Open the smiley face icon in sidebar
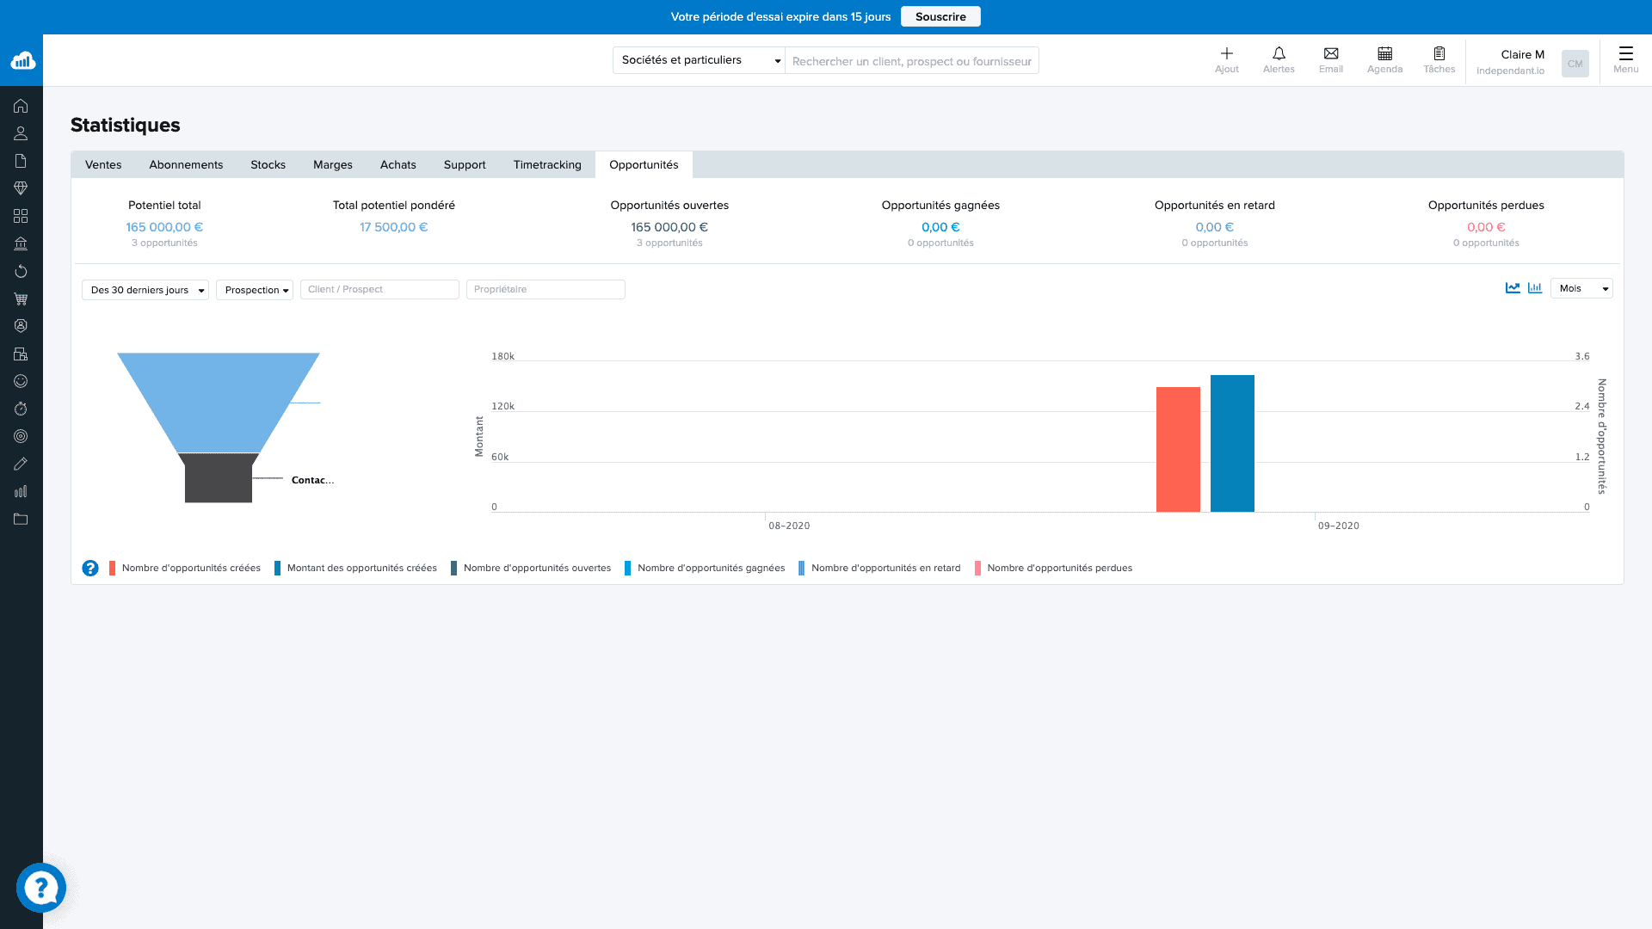 click(x=21, y=381)
